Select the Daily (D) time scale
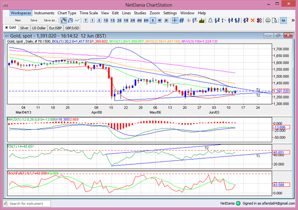Viewport: 298px width, 210px height. point(153,20)
